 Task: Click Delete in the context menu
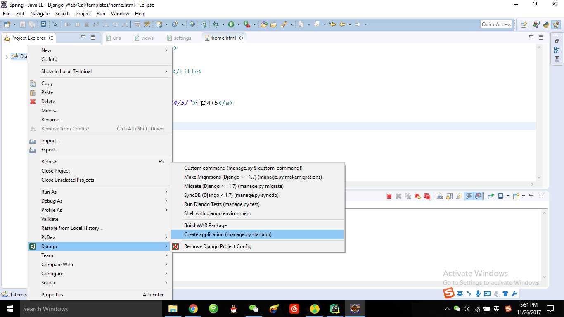(100, 102)
